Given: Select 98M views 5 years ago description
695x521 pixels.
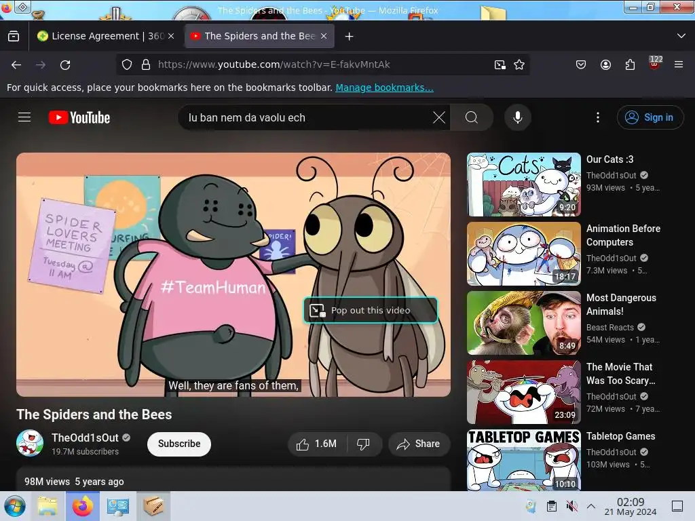Looking at the screenshot, I should pos(74,482).
